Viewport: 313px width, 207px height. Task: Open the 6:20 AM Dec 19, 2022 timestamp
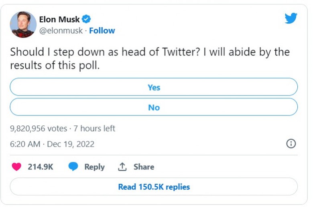[52, 144]
